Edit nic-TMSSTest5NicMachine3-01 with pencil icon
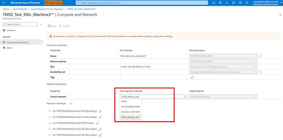 [x=101, y=117]
